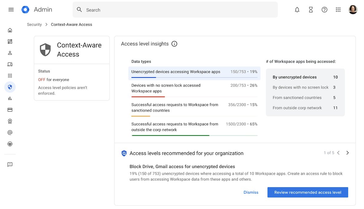Screen dimensions: 364x209
Task: Open the @ Domains sidebar icon
Action: 10,132
